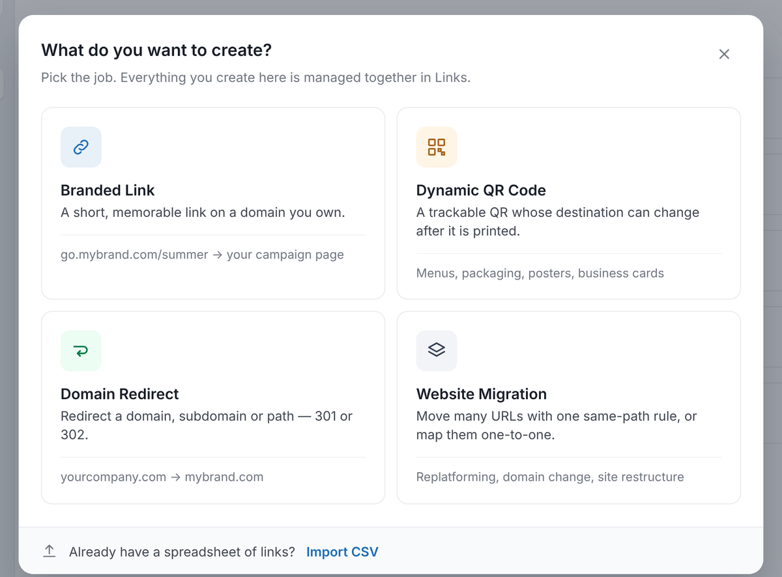Image resolution: width=782 pixels, height=577 pixels.
Task: Click 'yourcompany.com → mybrand.com' example text
Action: (x=162, y=477)
